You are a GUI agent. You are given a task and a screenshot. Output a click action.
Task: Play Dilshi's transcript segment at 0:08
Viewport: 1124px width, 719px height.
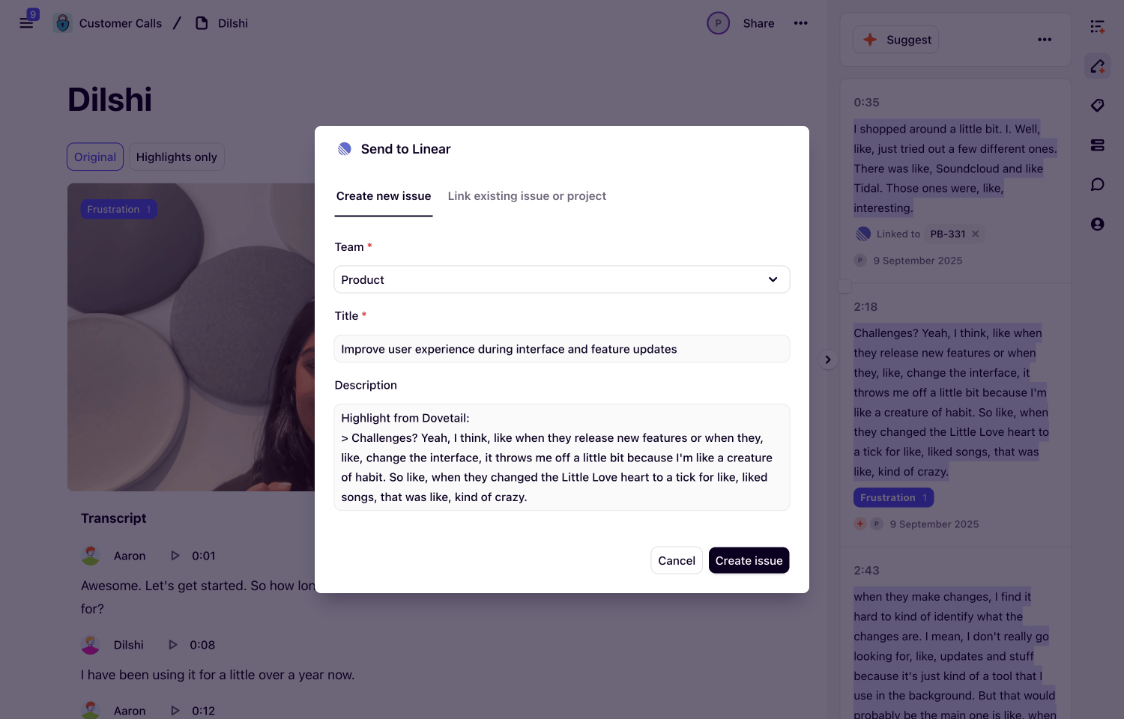click(173, 645)
